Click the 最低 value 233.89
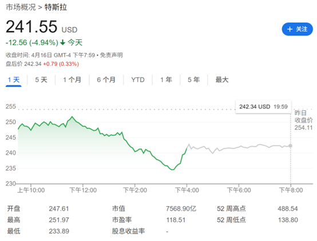The image size is (317, 241). 59,231
